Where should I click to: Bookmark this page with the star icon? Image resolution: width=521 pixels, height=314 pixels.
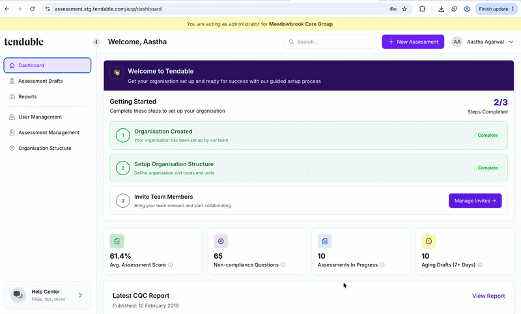coord(404,9)
